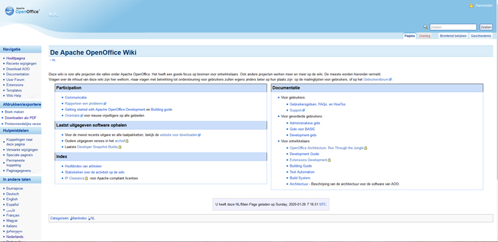Image resolution: width=498 pixels, height=242 pixels.
Task: Click the lock icon next to archief
Action: click(127, 141)
